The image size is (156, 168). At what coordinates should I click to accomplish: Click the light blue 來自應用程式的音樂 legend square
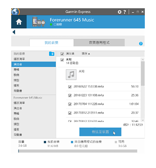click(72, 142)
